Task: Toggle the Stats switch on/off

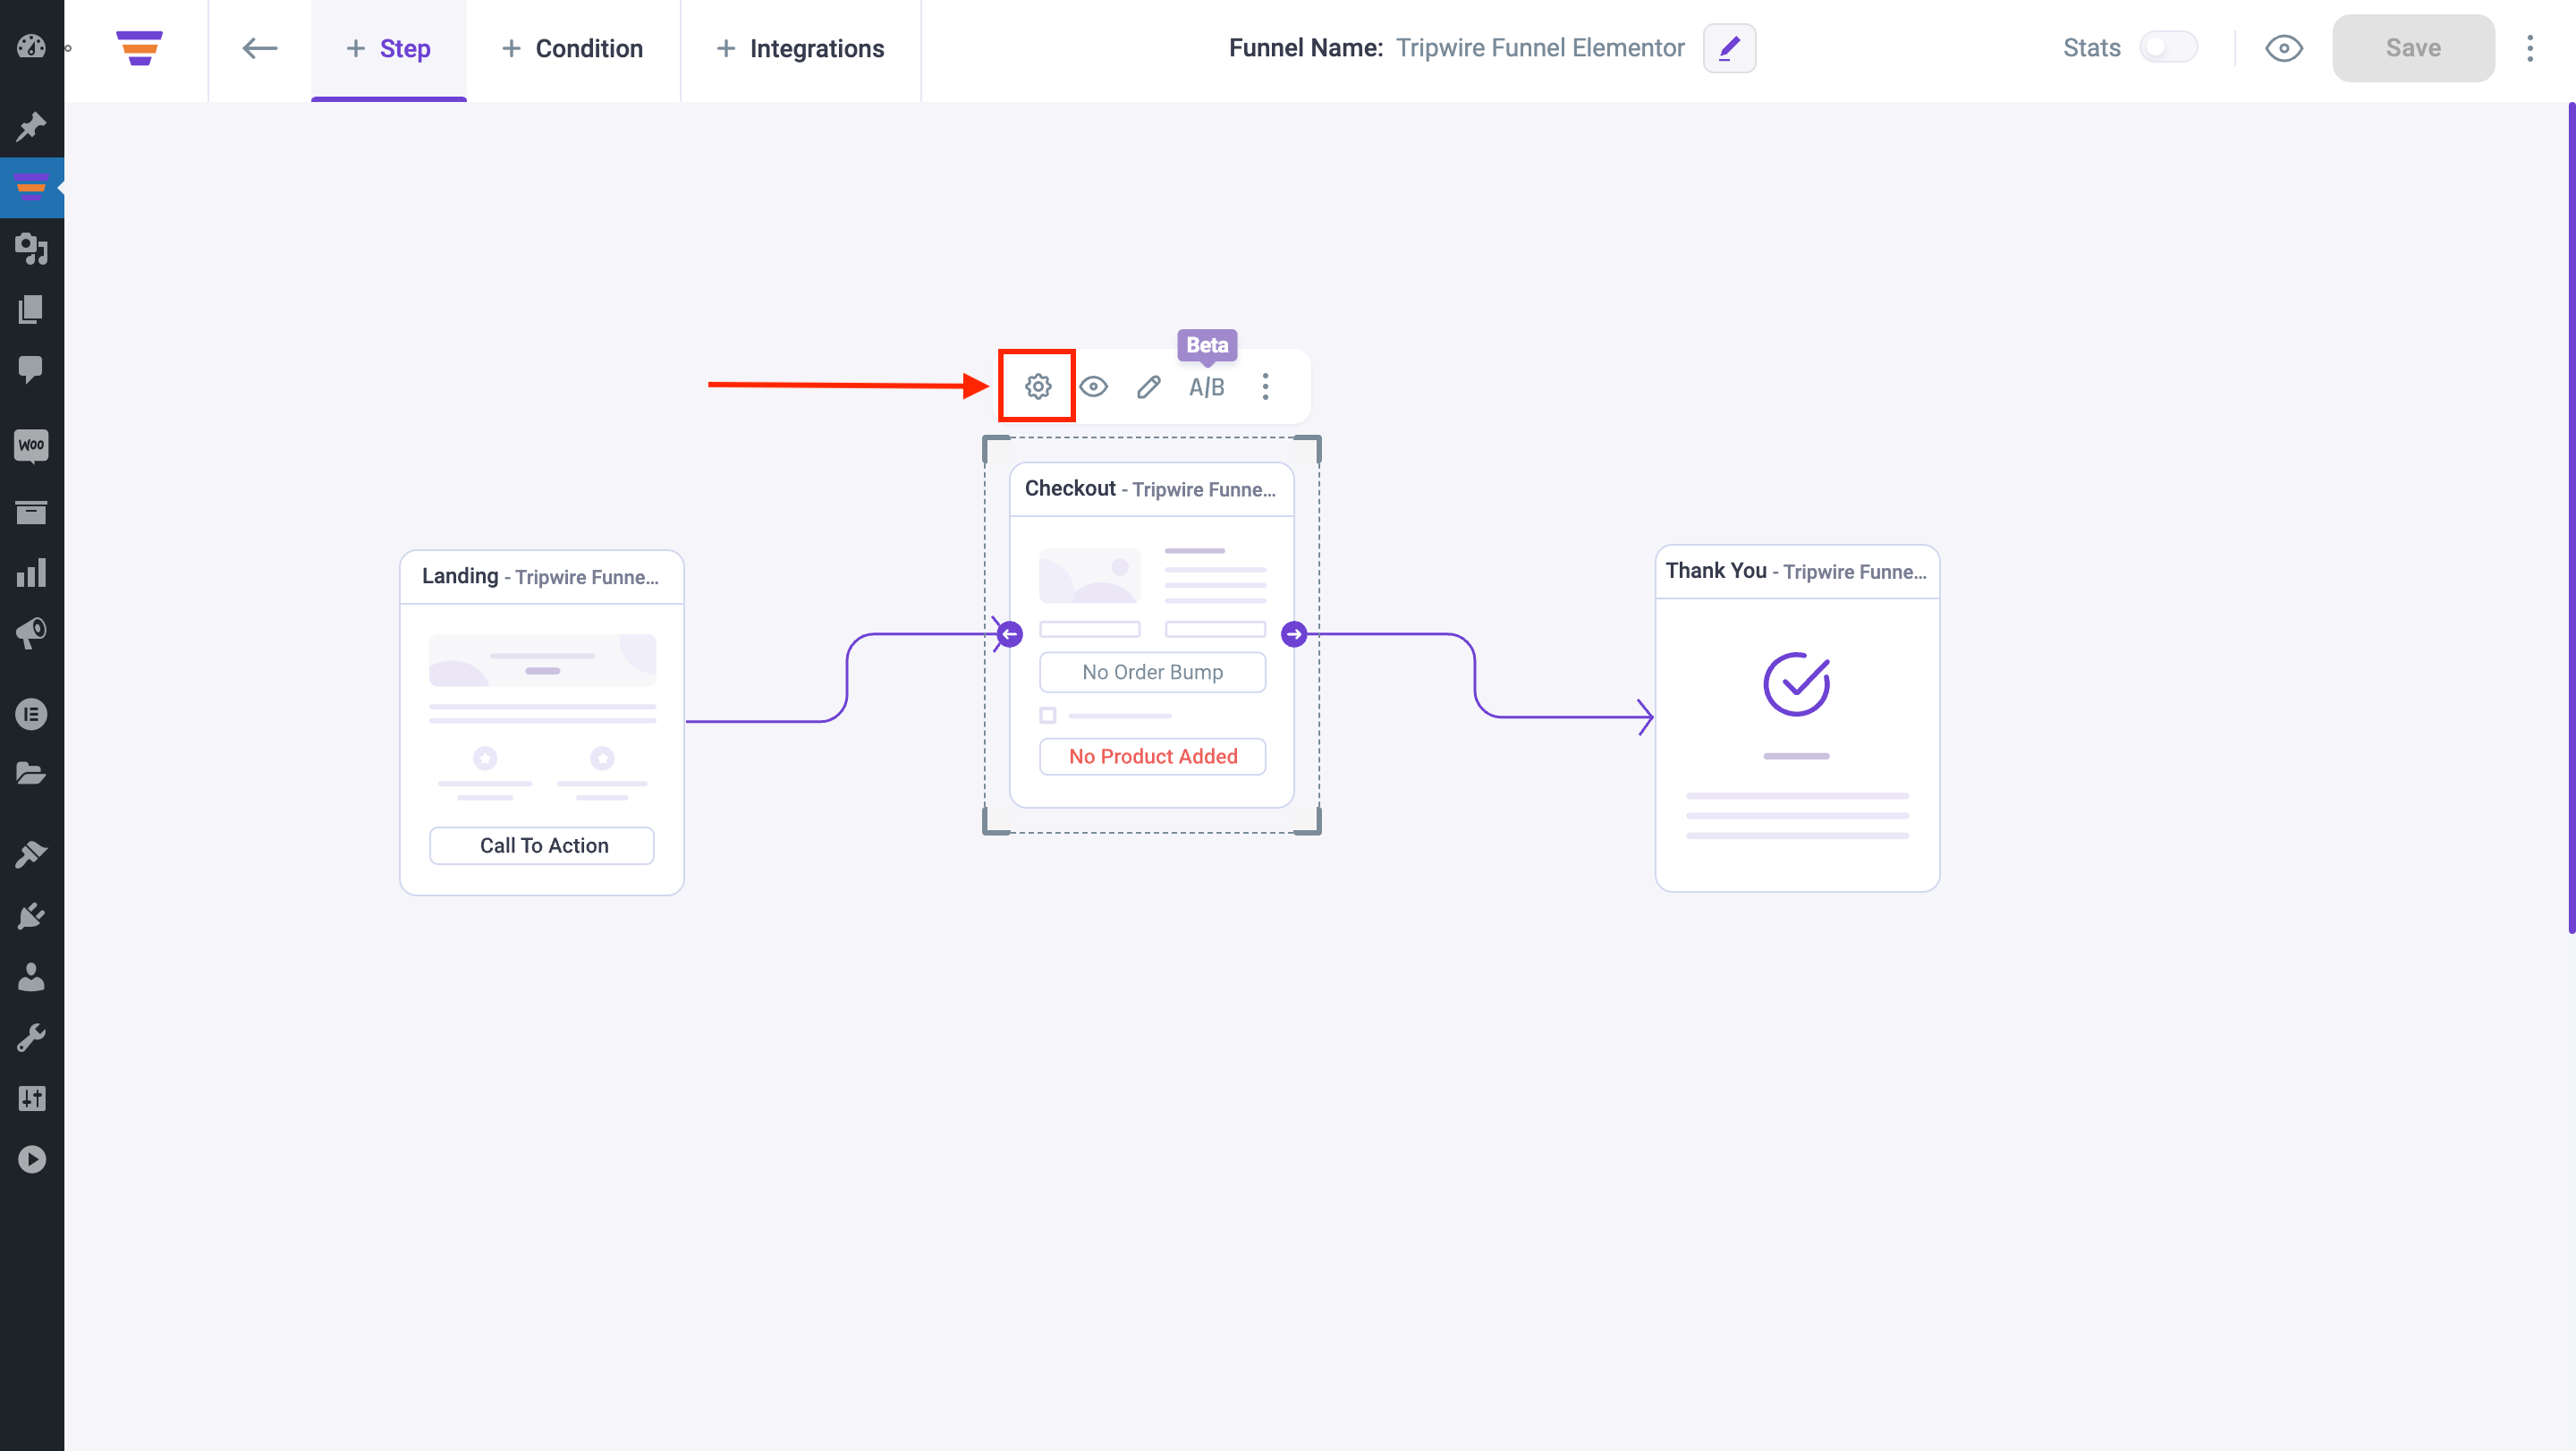Action: [x=2167, y=47]
